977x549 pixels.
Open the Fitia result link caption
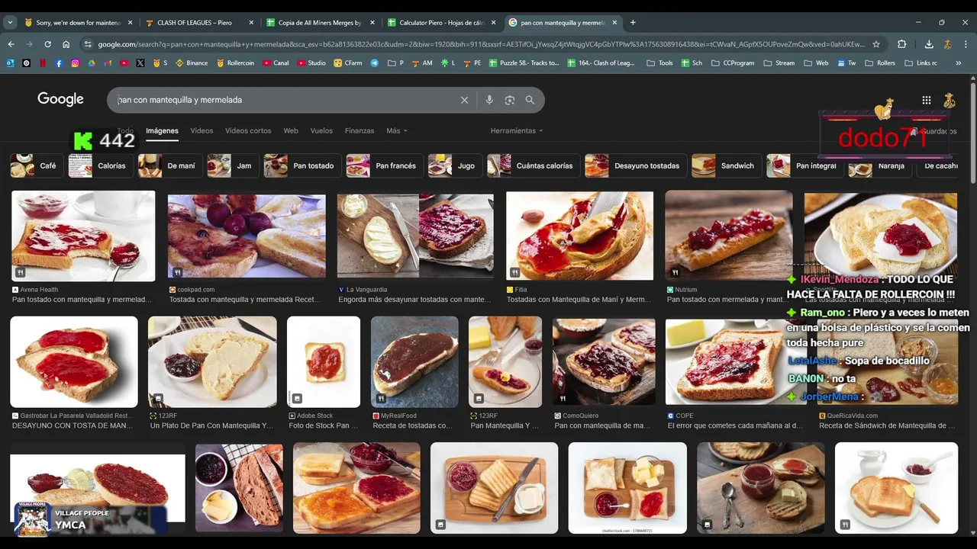coord(579,300)
